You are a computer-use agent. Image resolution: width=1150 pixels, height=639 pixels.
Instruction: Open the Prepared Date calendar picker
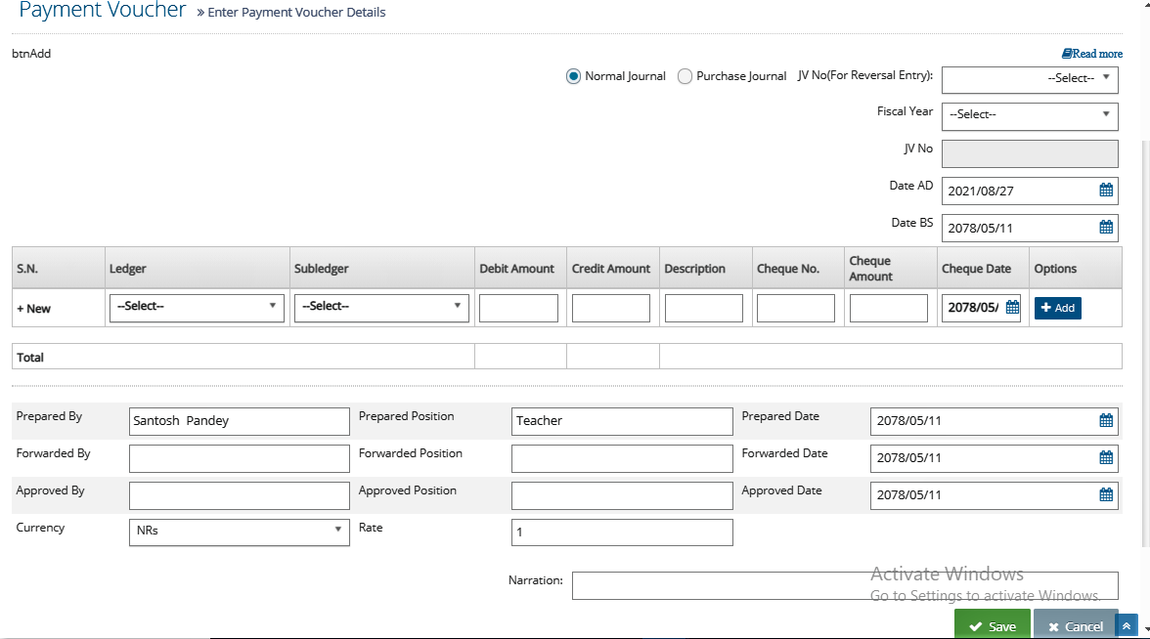(x=1106, y=420)
